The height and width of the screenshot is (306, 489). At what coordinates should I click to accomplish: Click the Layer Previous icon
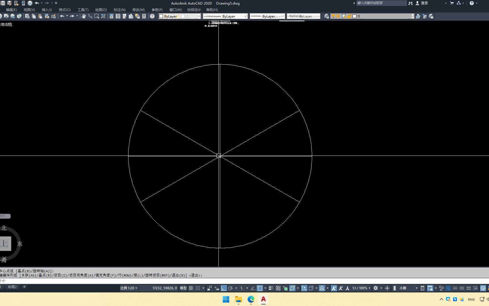(x=424, y=16)
